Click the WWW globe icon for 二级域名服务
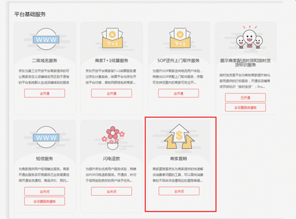 [46, 39]
